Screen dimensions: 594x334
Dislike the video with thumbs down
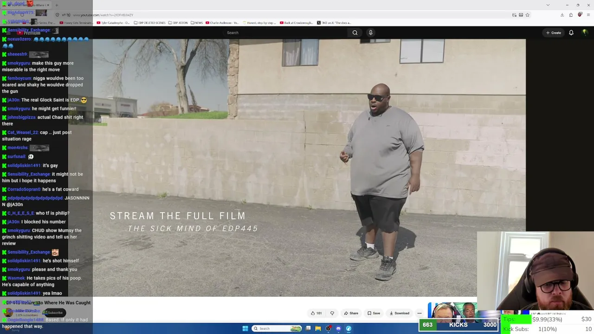click(x=332, y=313)
